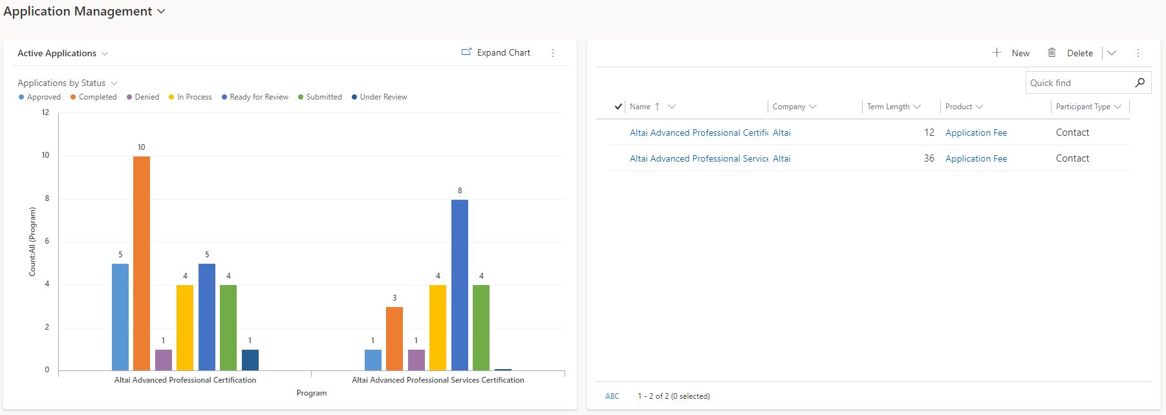Click Contact cell in Term 12 row
The height and width of the screenshot is (415, 1166).
pyautogui.click(x=1072, y=133)
